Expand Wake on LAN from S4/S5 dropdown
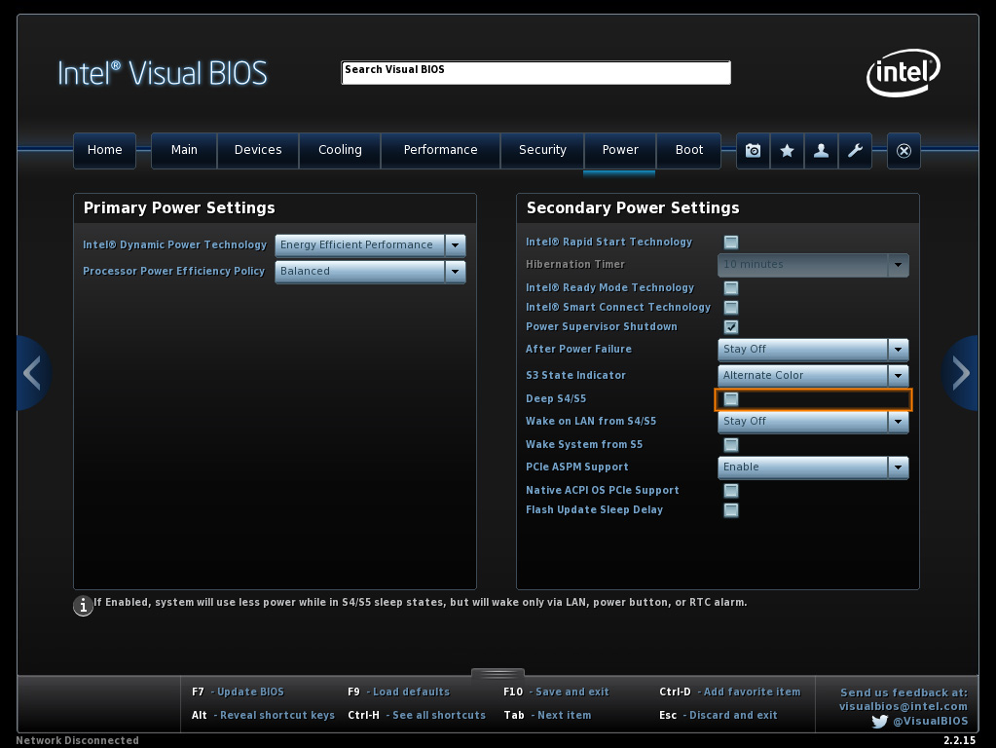The width and height of the screenshot is (996, 748). (813, 422)
